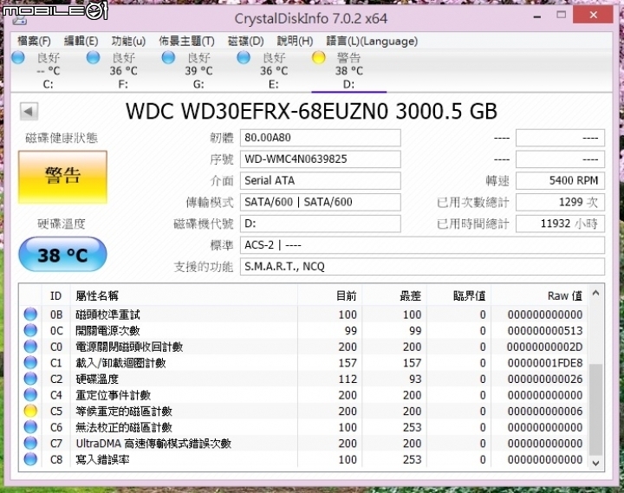Screen dimensions: 624x493
Task: Click the 最差 column header
Action: coord(394,295)
